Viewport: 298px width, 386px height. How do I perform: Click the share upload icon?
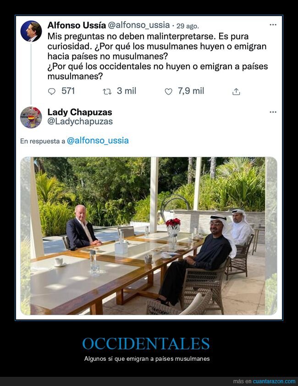click(236, 92)
